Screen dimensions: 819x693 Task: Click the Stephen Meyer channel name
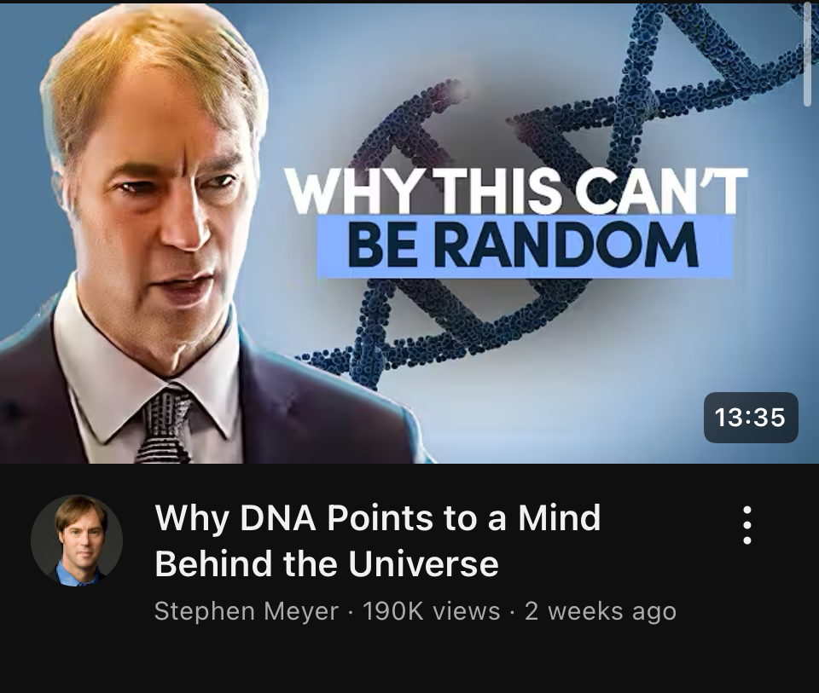pos(247,610)
